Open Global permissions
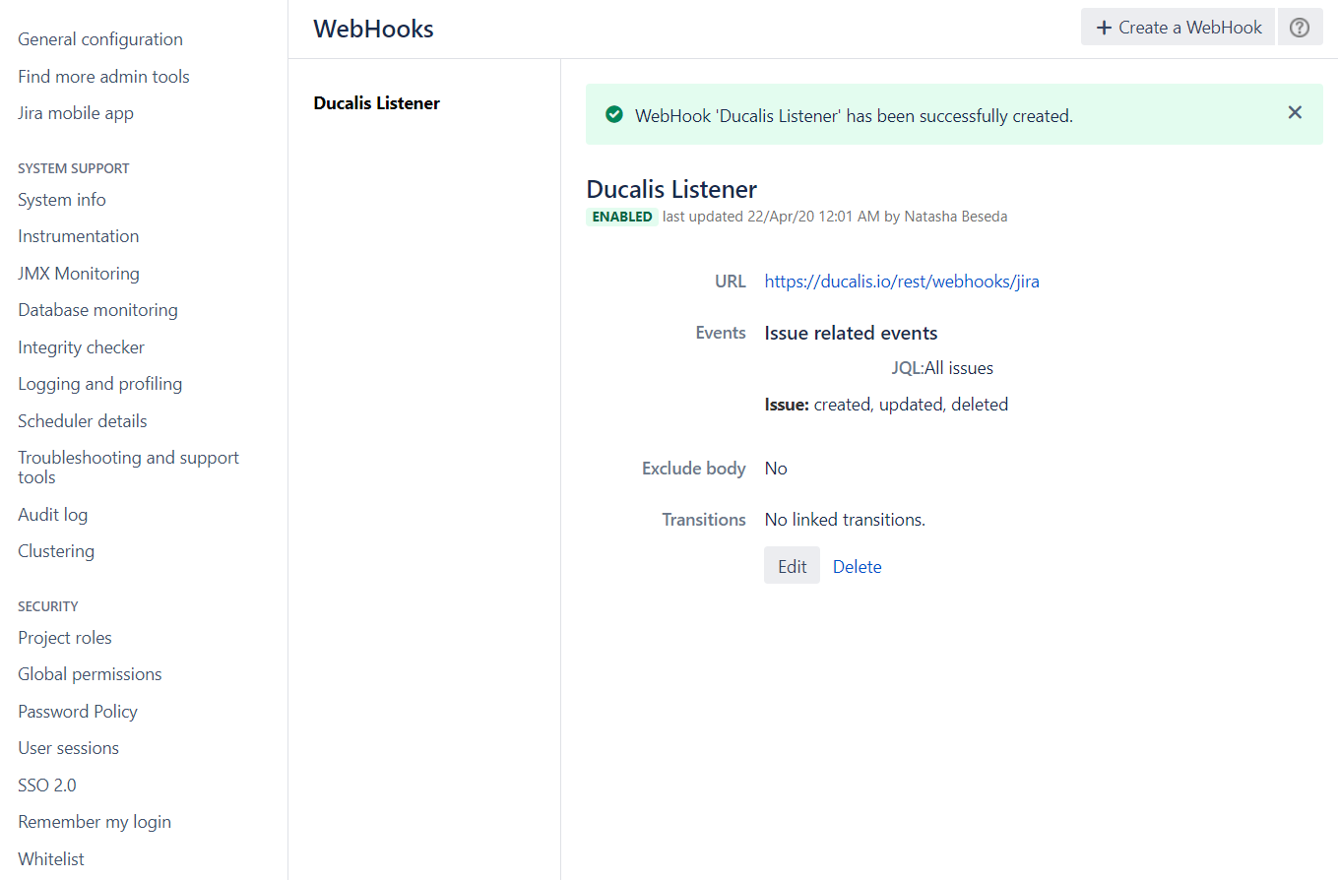1338x880 pixels. [x=90, y=674]
